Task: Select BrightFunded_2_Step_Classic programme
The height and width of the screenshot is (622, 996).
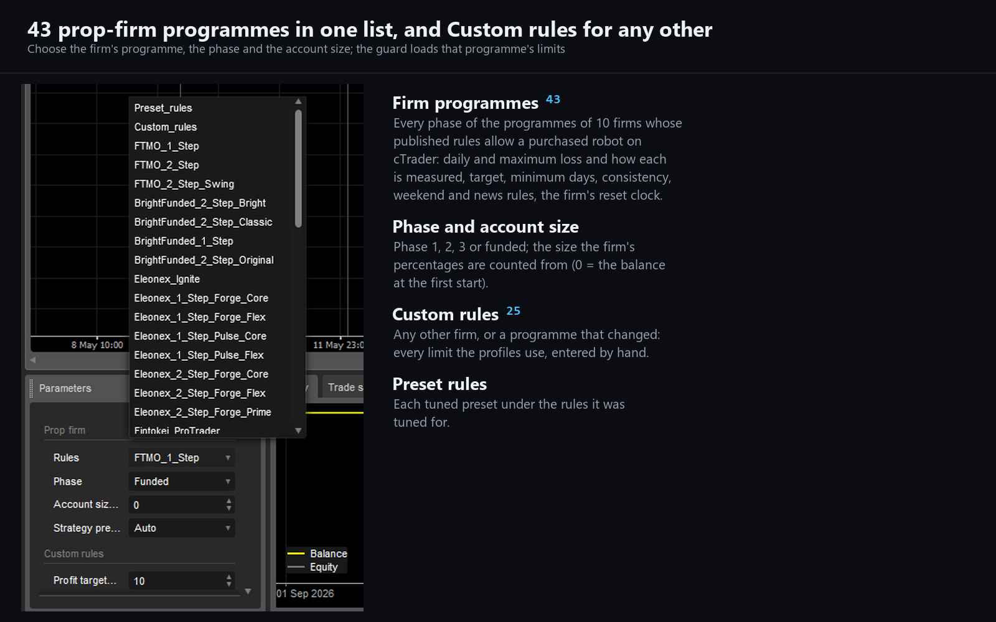Action: coord(212,222)
